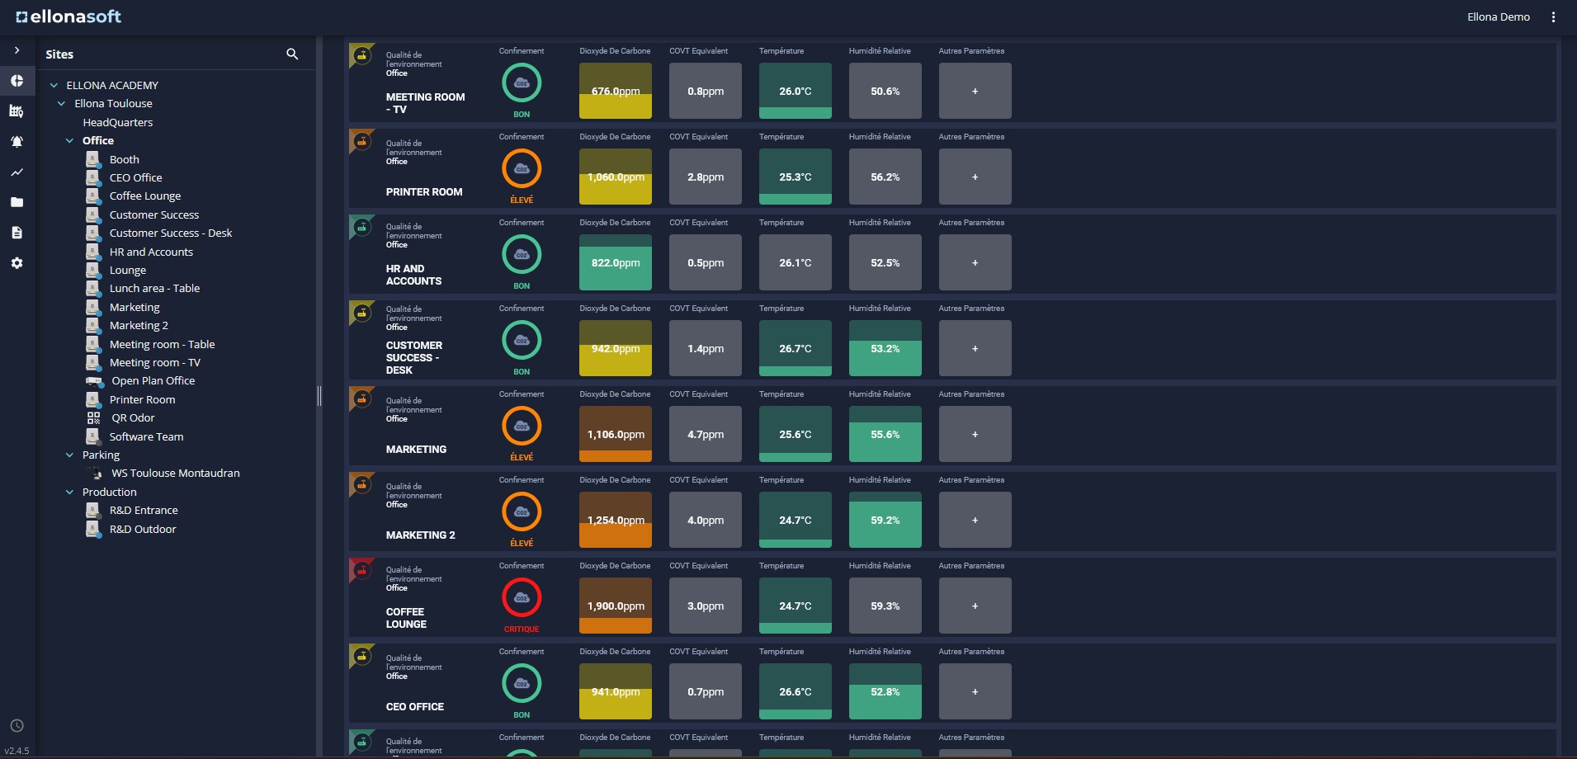Open other parameters plus for Meeting Room - TV
Screen dimensions: 1577x759
coord(975,91)
